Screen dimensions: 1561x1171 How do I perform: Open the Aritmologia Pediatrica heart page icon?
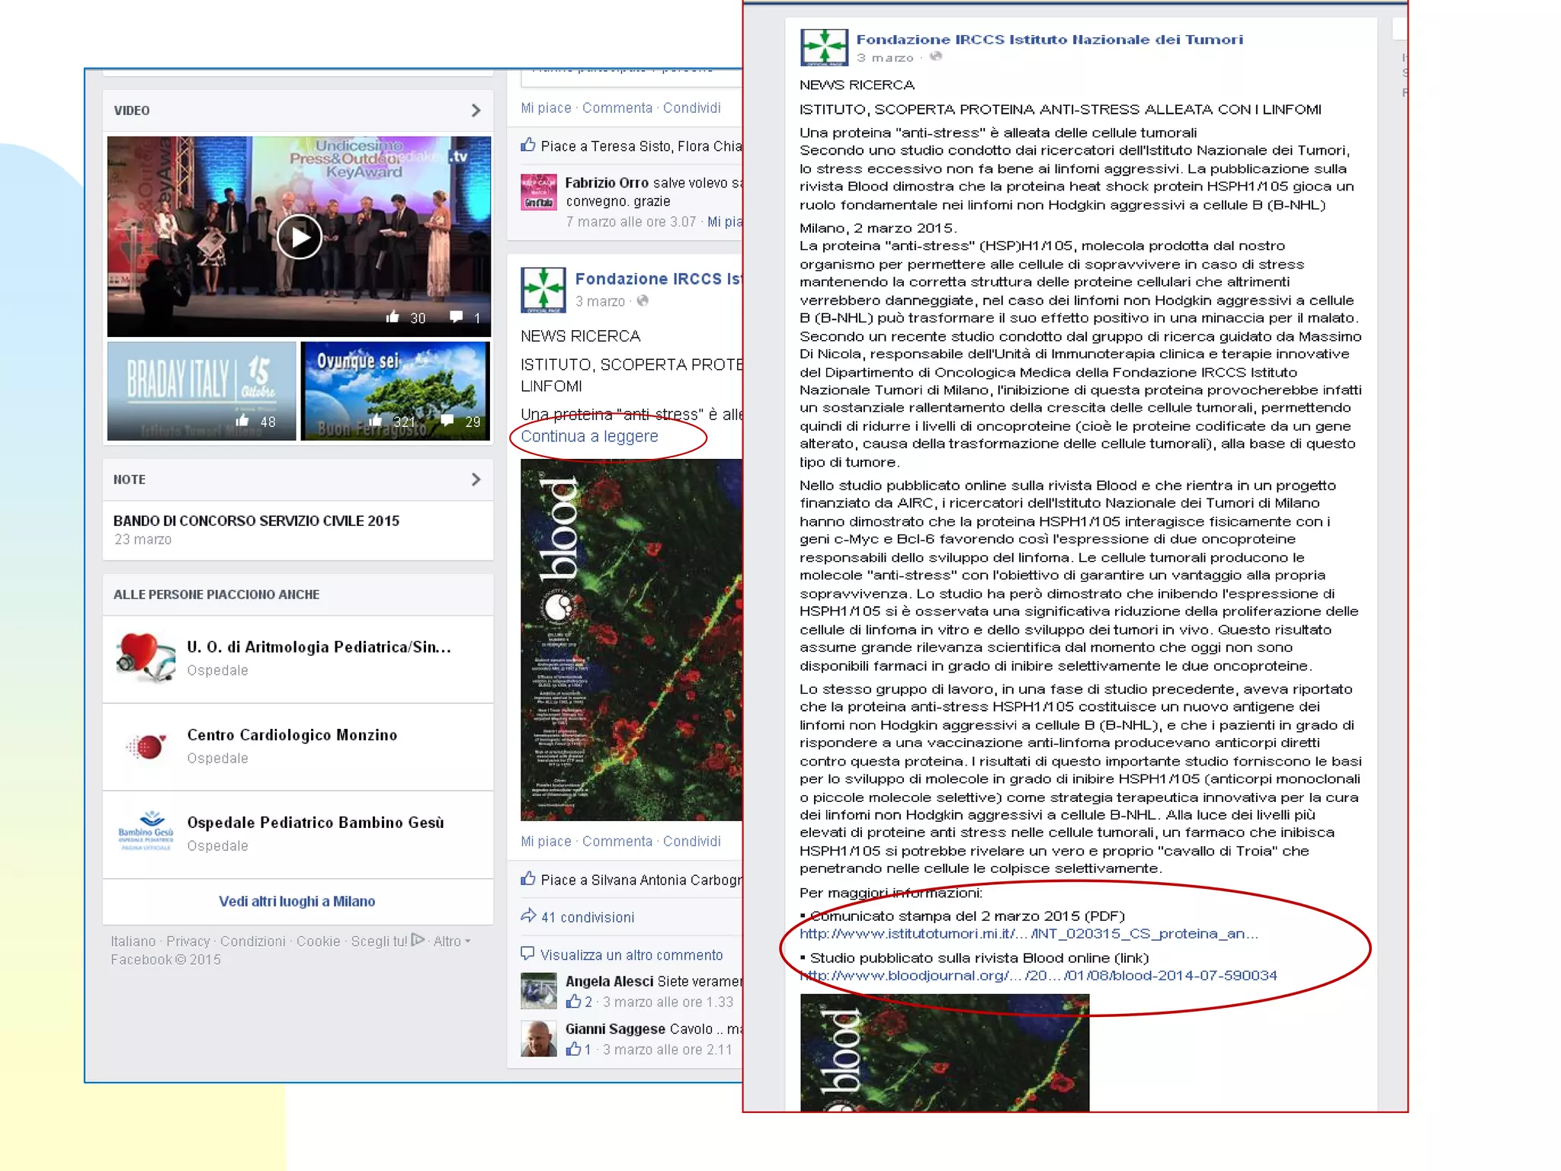pyautogui.click(x=146, y=657)
